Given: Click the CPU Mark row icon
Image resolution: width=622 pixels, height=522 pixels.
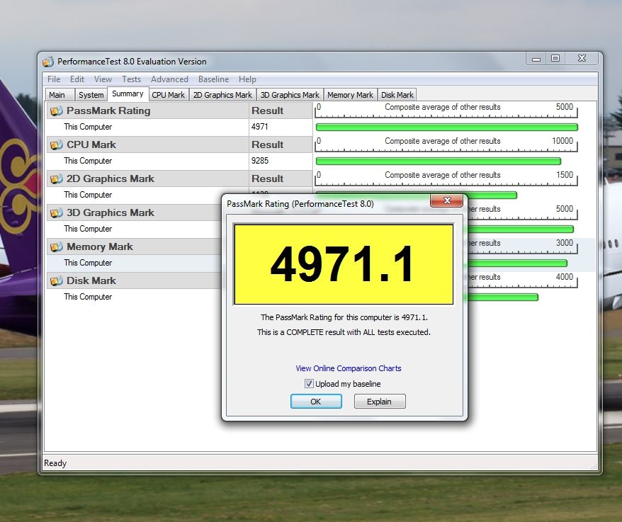Looking at the screenshot, I should click(57, 145).
